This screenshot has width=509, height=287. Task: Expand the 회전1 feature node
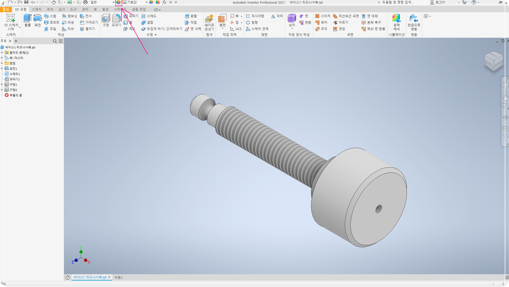coord(2,68)
